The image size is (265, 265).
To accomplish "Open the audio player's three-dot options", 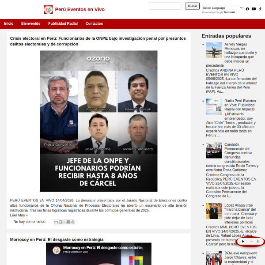I will click(258, 241).
